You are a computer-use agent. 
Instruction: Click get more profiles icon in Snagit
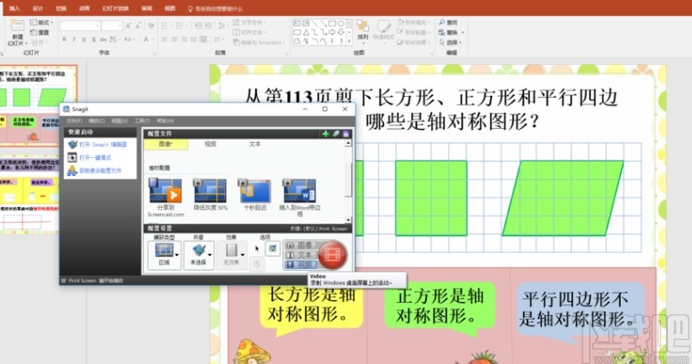[72, 171]
